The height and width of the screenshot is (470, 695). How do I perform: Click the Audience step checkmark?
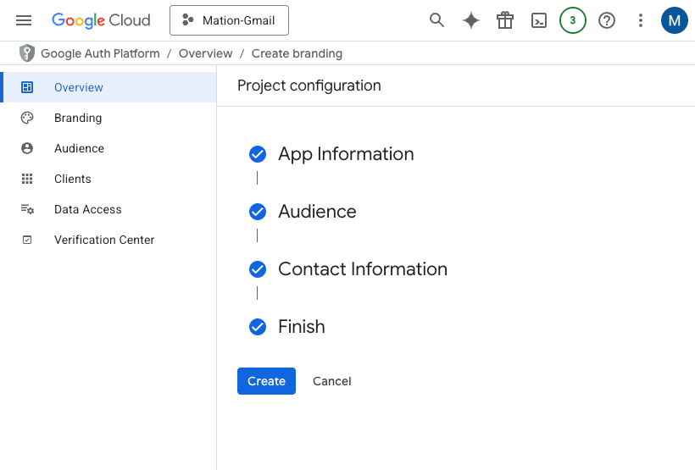pos(258,212)
